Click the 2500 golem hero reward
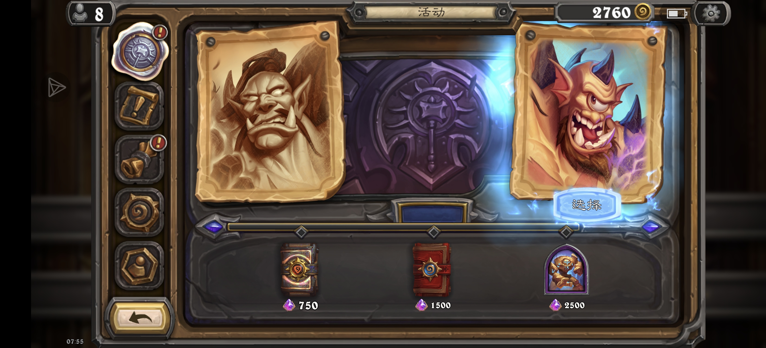The image size is (766, 348). (x=566, y=269)
